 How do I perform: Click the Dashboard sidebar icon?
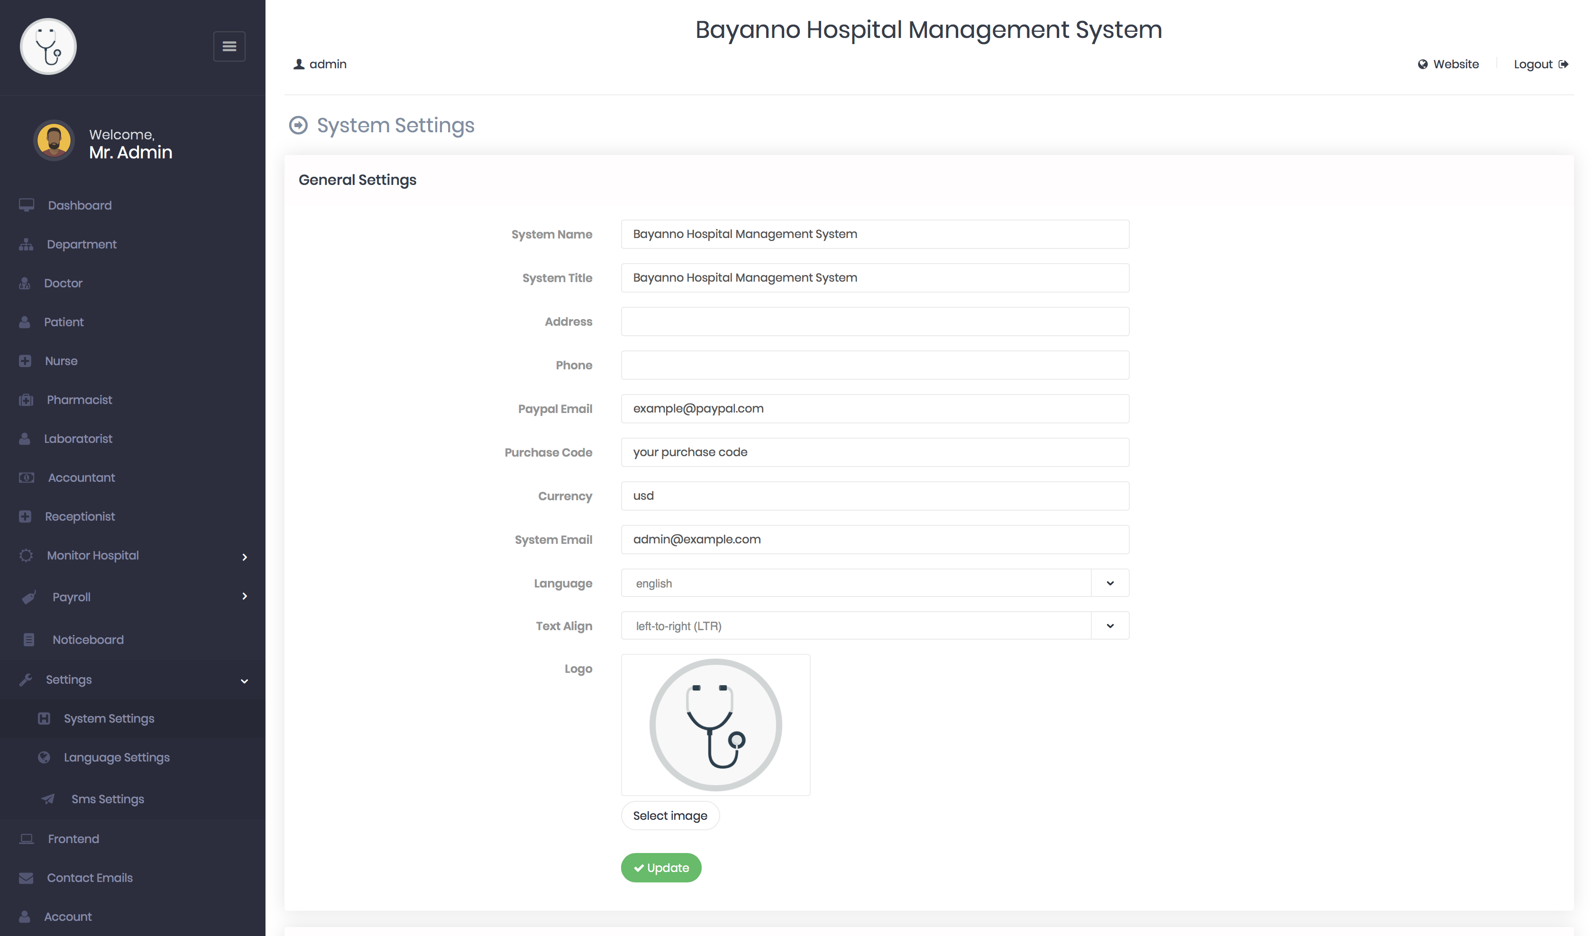[27, 205]
